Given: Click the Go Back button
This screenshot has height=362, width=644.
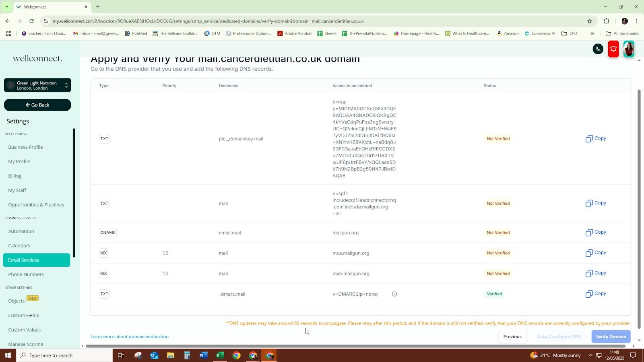Looking at the screenshot, I should coord(37,105).
